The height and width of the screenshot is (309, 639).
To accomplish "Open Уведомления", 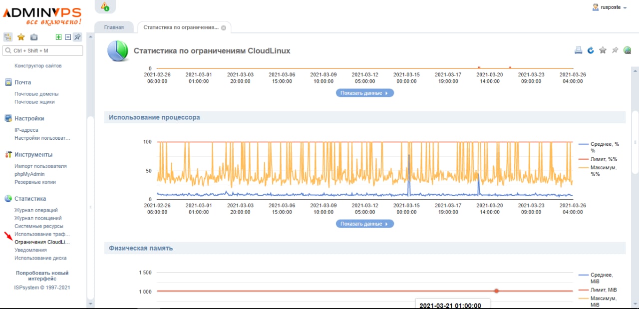I will [30, 250].
